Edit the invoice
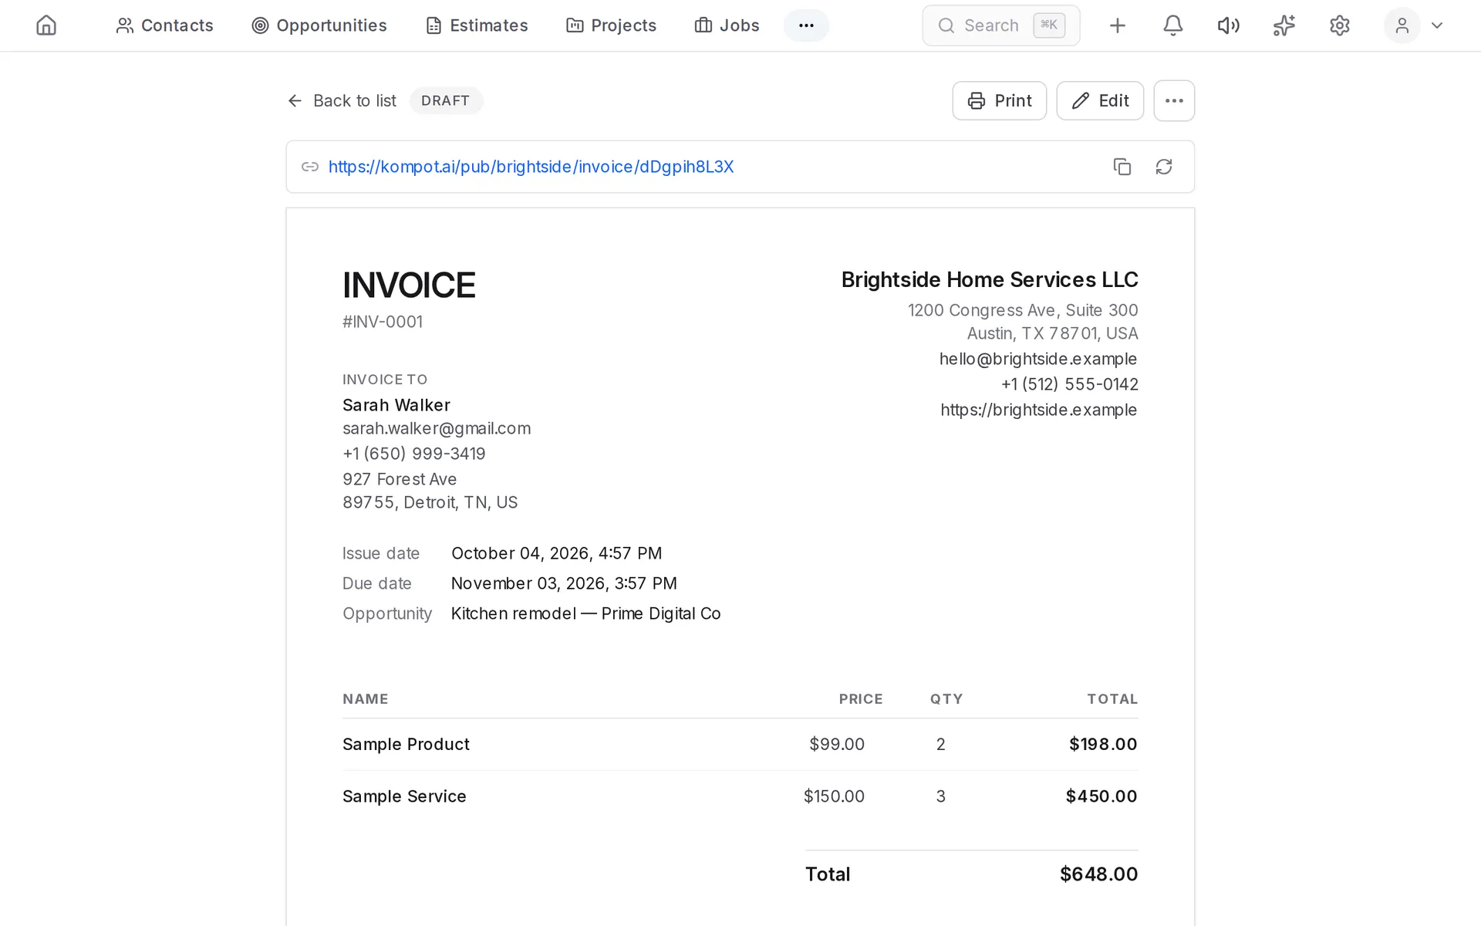This screenshot has height=926, width=1481. pos(1100,101)
